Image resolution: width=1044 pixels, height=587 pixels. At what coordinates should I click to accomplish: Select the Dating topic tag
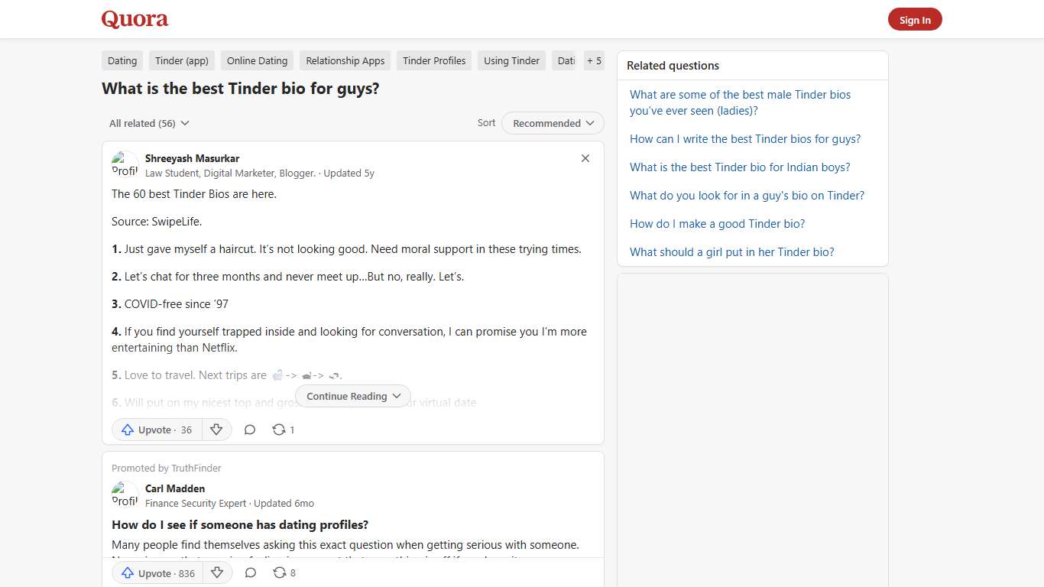[x=122, y=60]
